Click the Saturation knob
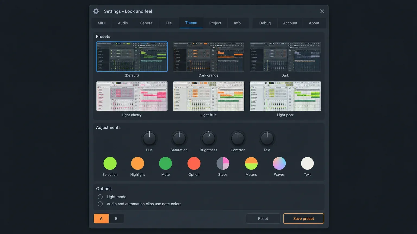417x234 pixels. [x=179, y=138]
